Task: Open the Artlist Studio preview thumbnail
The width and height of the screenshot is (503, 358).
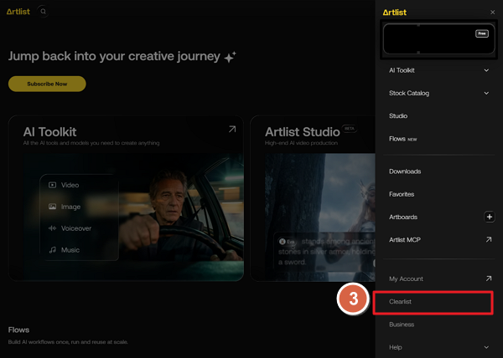Action: 320,217
